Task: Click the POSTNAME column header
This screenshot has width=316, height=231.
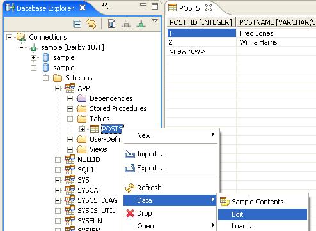Action: coord(276,22)
